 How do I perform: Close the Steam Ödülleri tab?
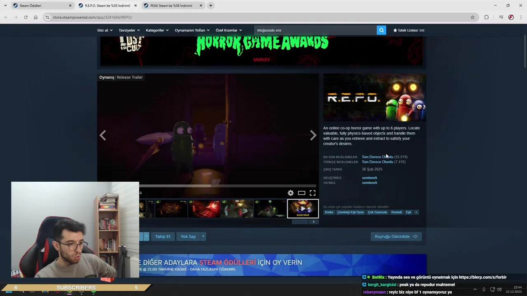point(70,6)
